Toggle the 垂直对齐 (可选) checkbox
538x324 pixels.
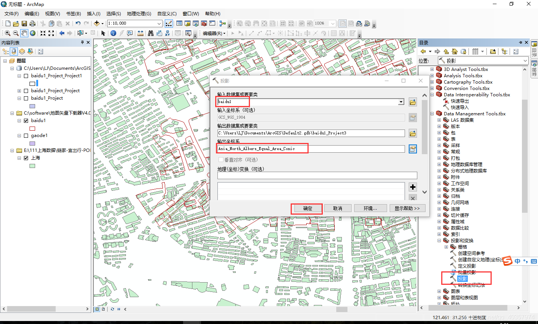[221, 160]
